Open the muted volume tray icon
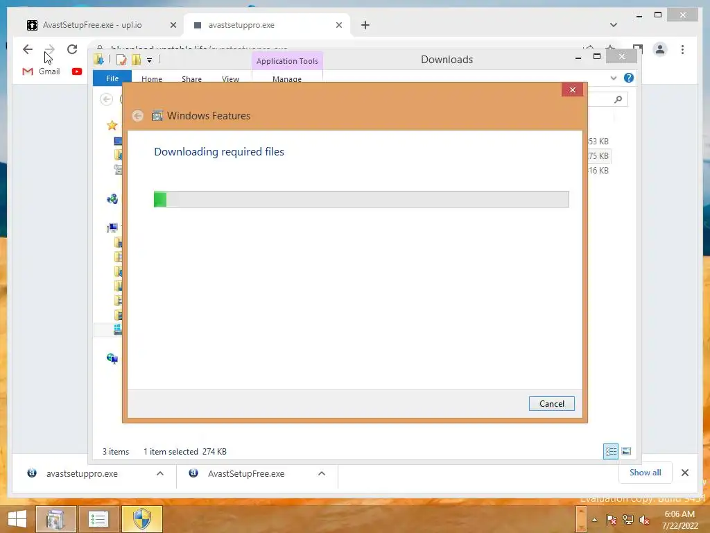The height and width of the screenshot is (533, 710). [644, 520]
